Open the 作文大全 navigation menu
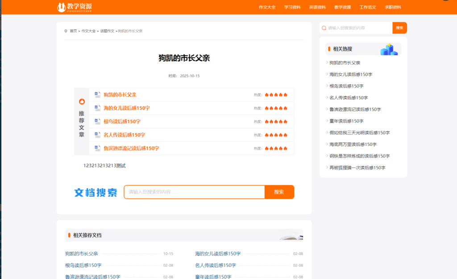Viewport: 457px width, 279px height. [x=267, y=7]
